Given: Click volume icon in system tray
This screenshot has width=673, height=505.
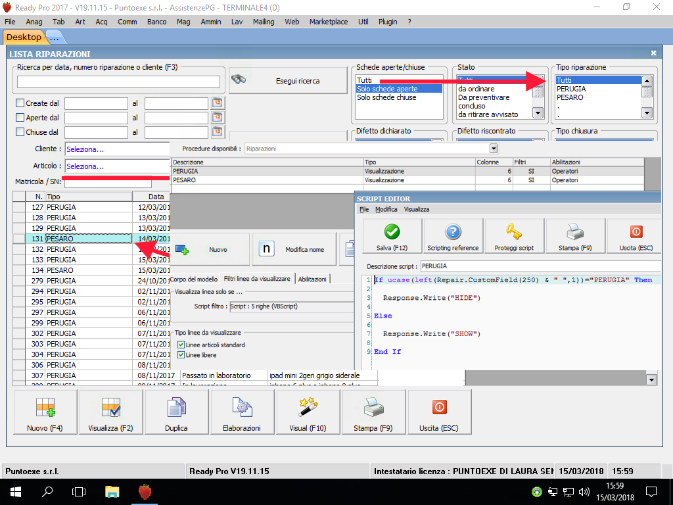Looking at the screenshot, I should 584,492.
